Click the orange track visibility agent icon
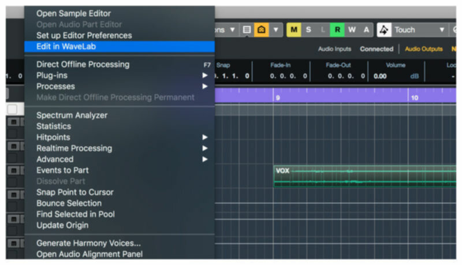 260,29
